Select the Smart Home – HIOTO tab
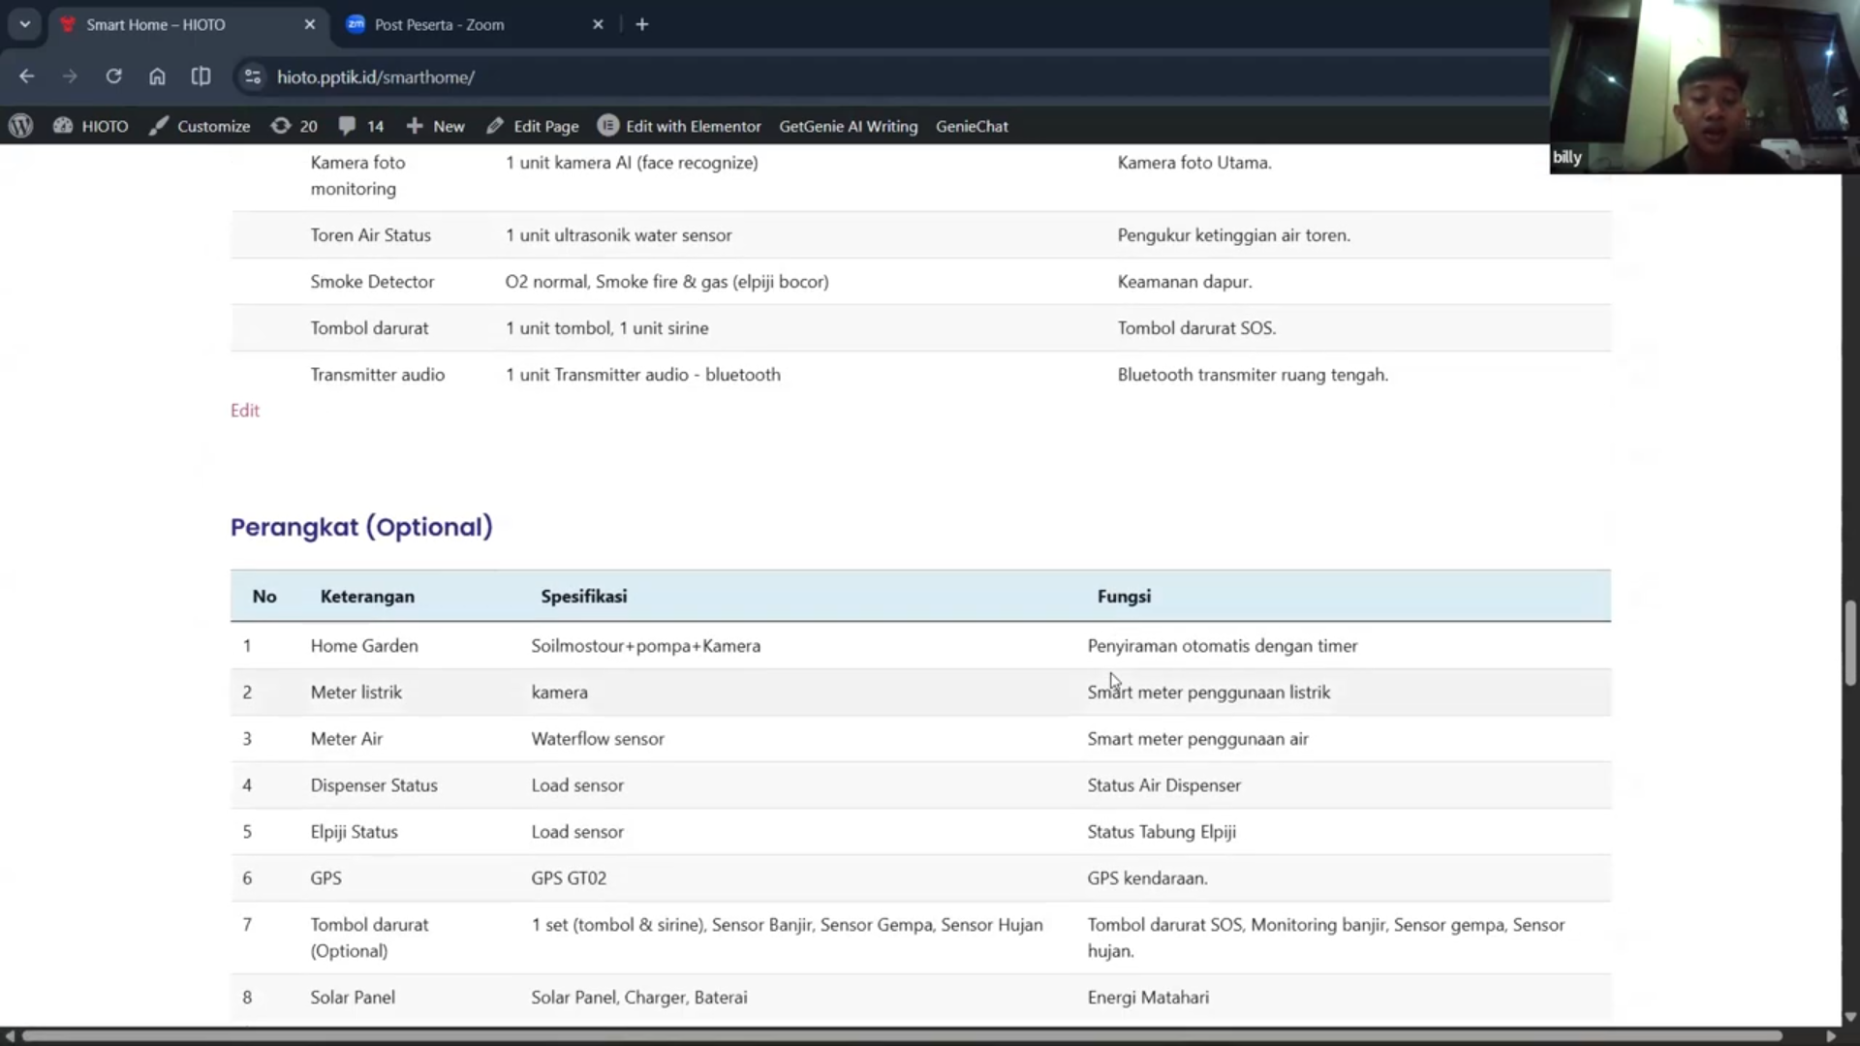The width and height of the screenshot is (1860, 1046). (155, 24)
